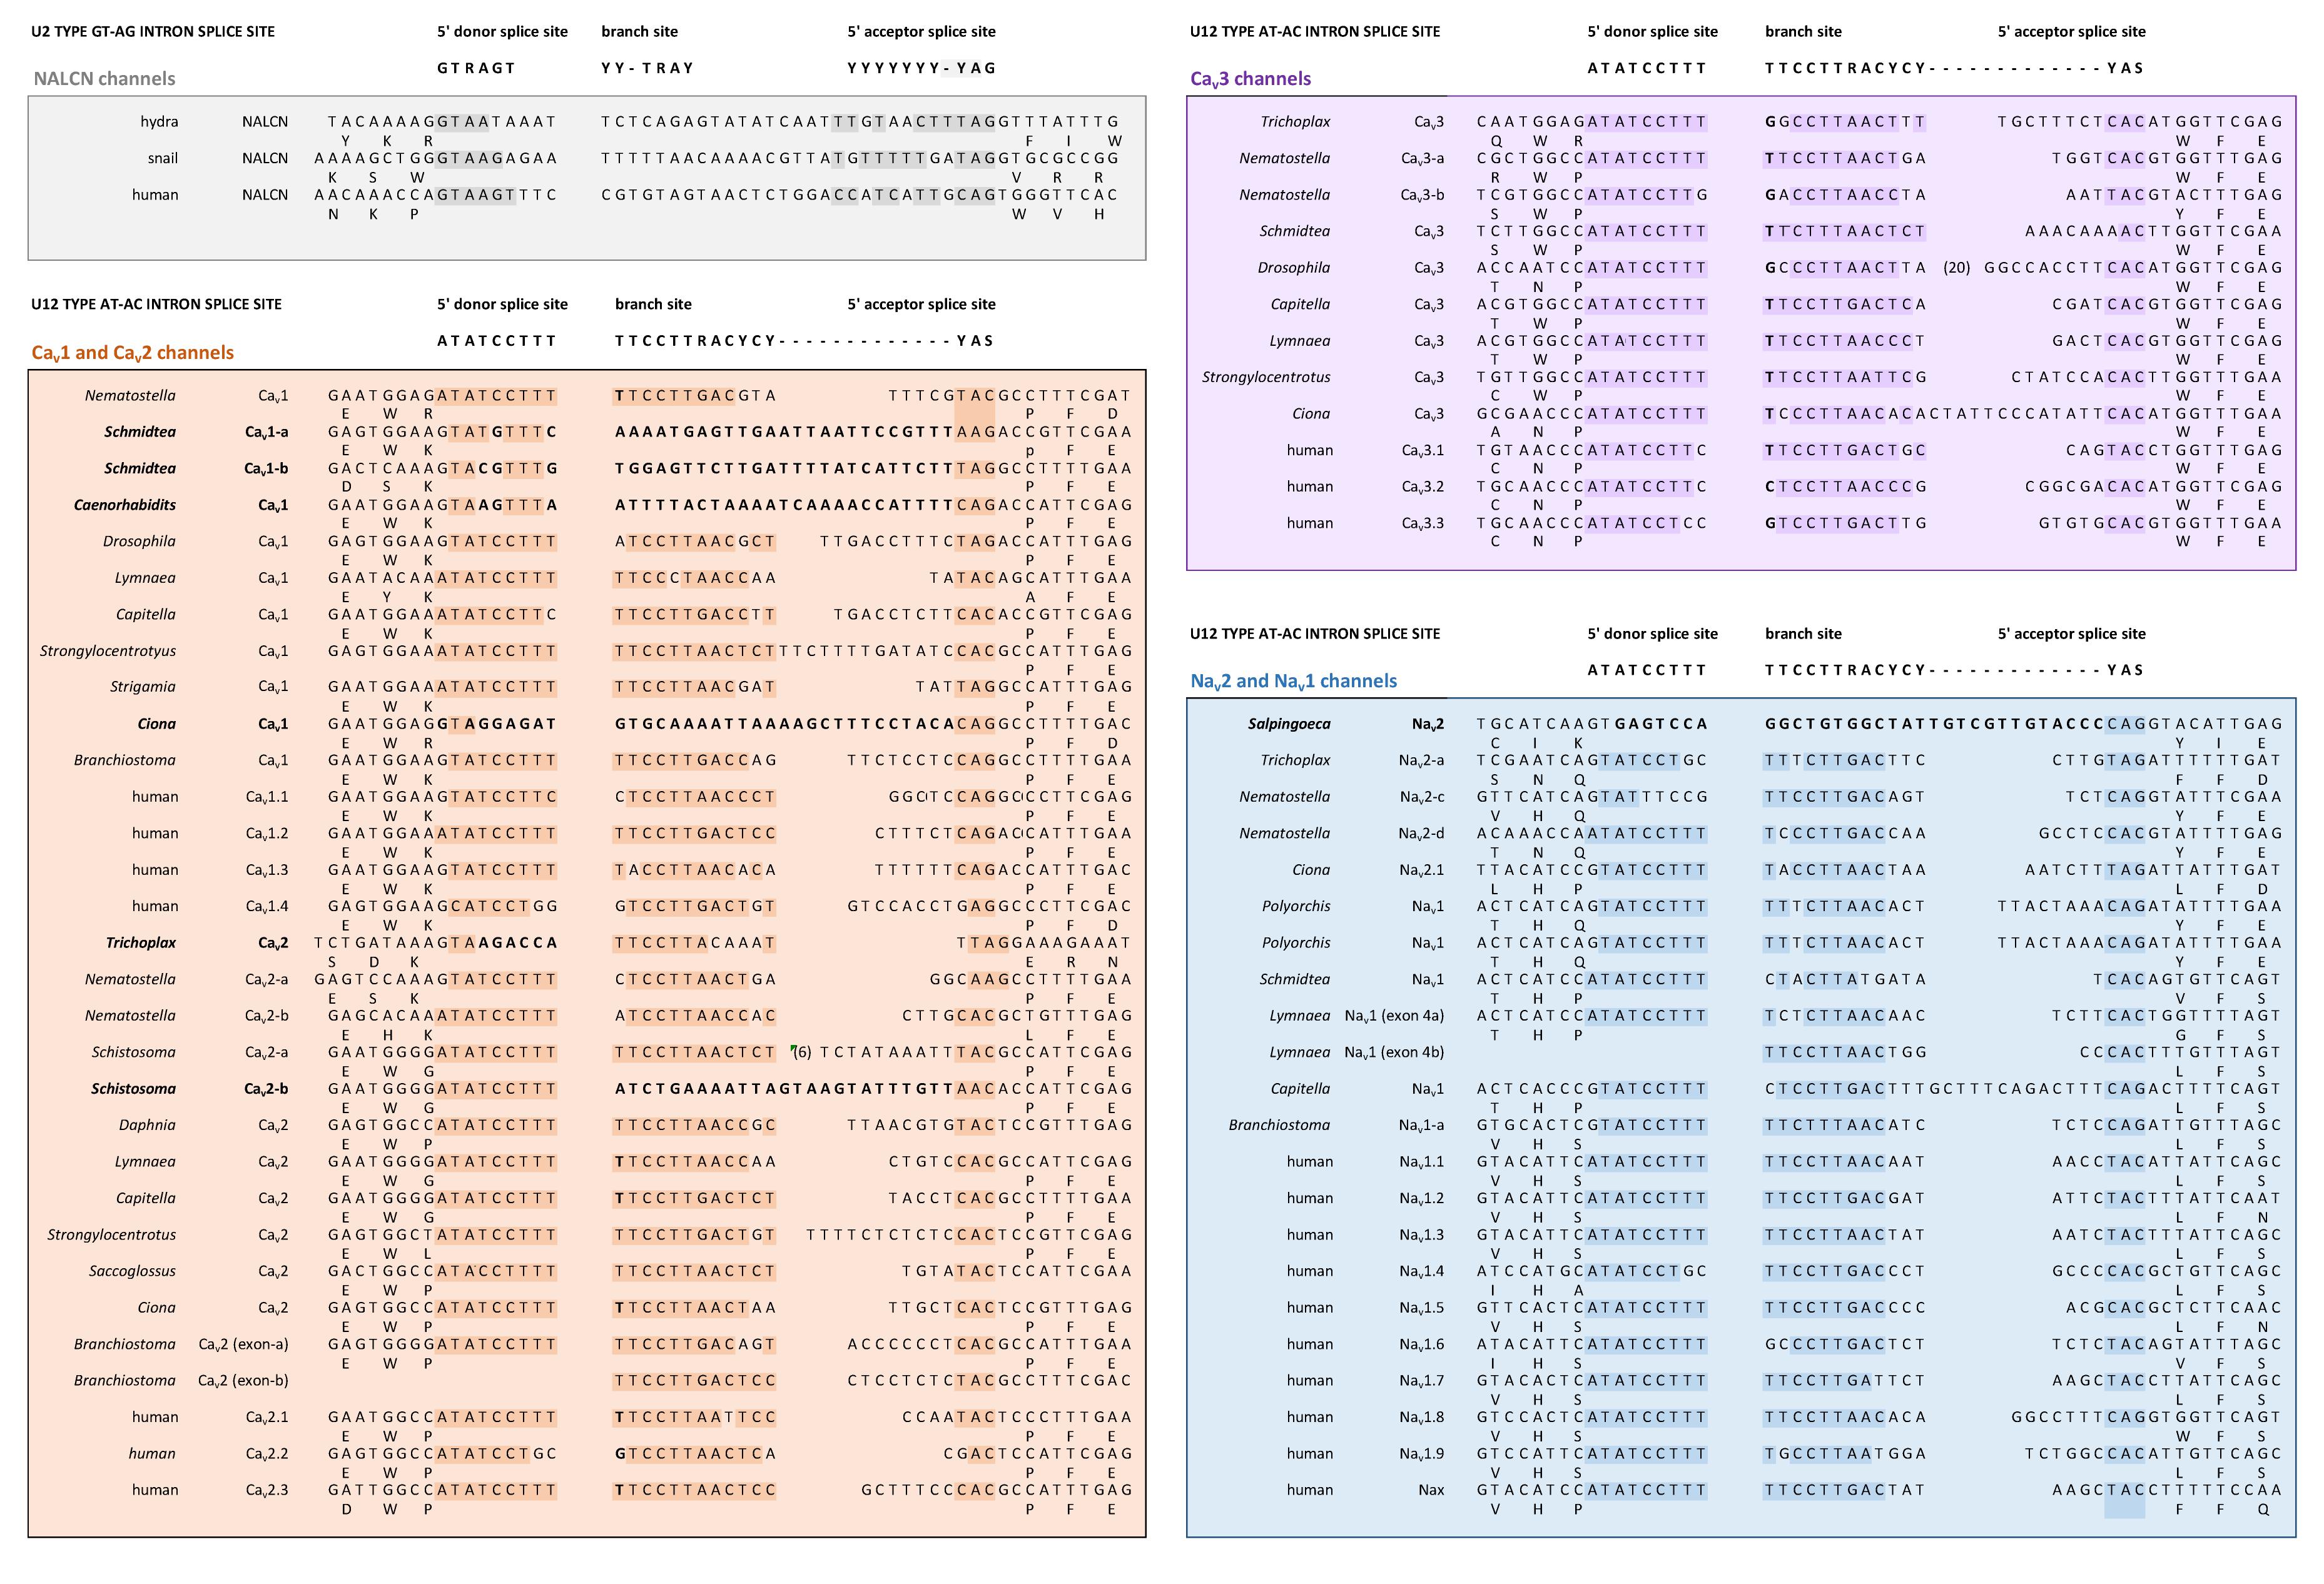Select the 'YY-TRAY' branch site consensus

pyautogui.click(x=647, y=68)
